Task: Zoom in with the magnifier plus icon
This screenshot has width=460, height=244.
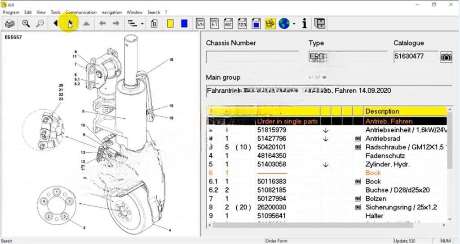Action: [x=26, y=24]
